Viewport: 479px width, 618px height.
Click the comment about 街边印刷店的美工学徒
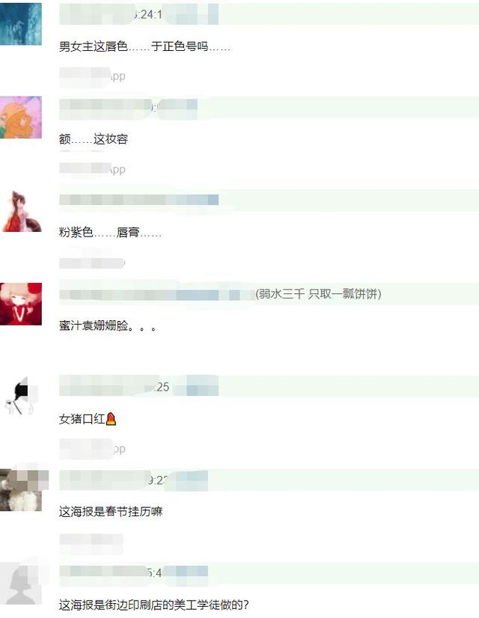coord(153,605)
